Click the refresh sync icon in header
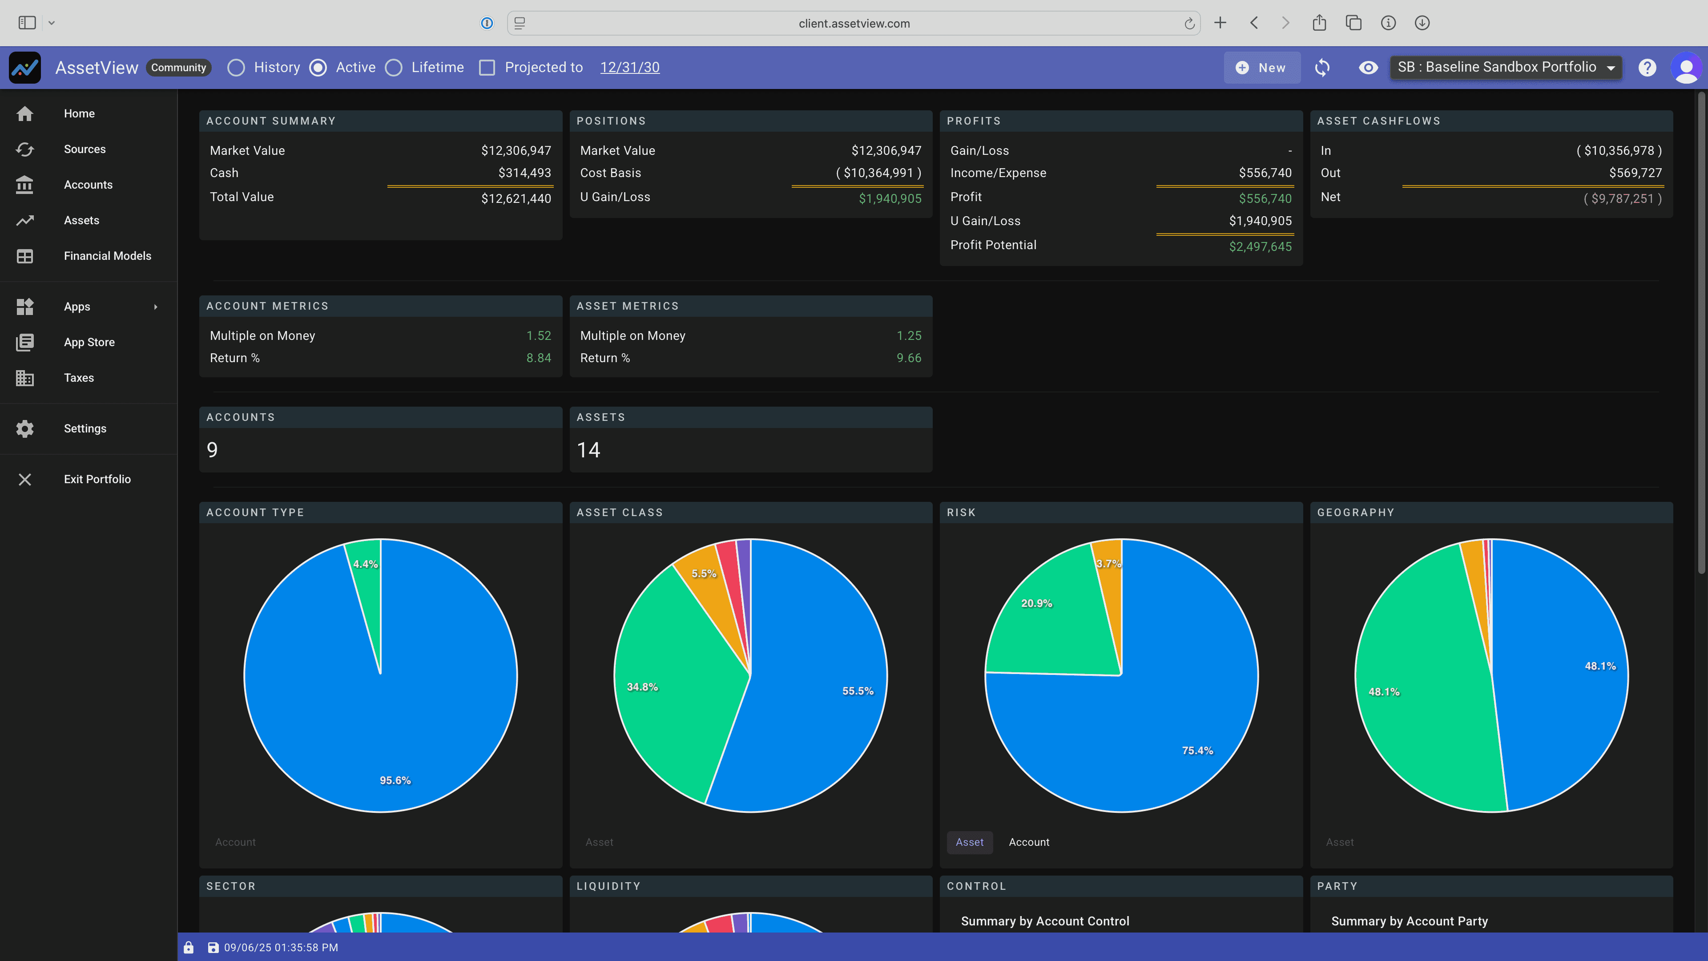 [1322, 68]
